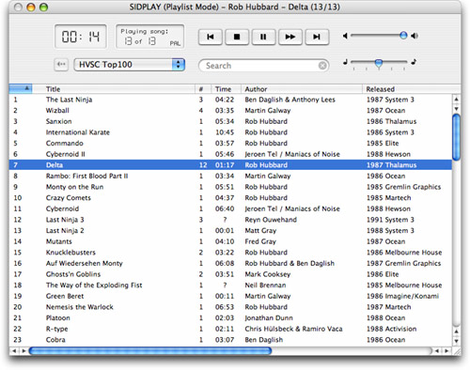Select the Platoon track
The width and height of the screenshot is (470, 370).
pyautogui.click(x=230, y=318)
